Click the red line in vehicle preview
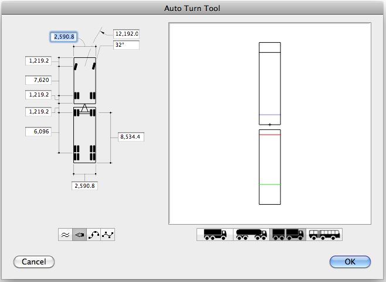 coord(270,135)
